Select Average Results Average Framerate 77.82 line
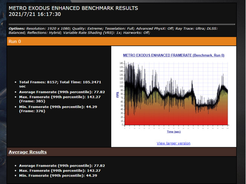This screenshot has height=184, width=246. tap(62, 165)
